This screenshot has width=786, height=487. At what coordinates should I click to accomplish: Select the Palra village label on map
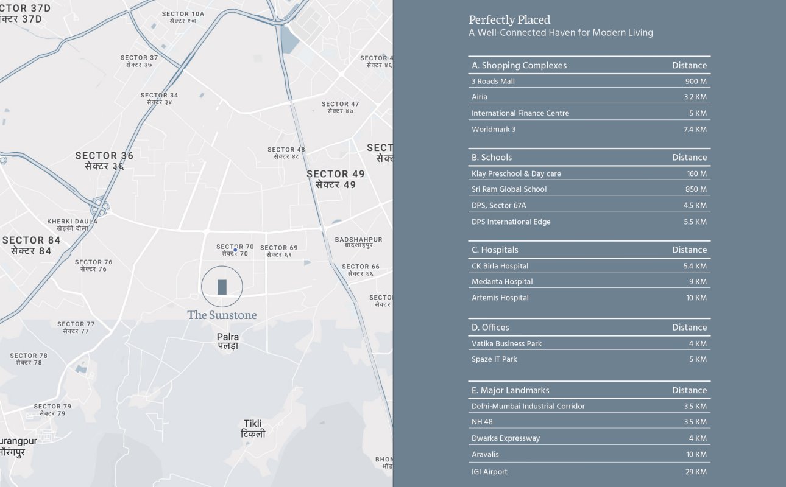point(228,341)
